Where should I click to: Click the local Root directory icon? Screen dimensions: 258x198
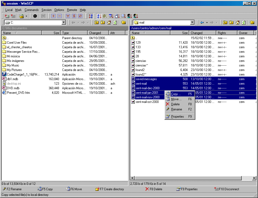tap(103, 23)
